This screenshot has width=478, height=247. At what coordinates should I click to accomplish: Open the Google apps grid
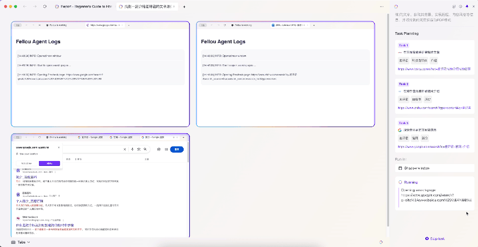[166, 149]
